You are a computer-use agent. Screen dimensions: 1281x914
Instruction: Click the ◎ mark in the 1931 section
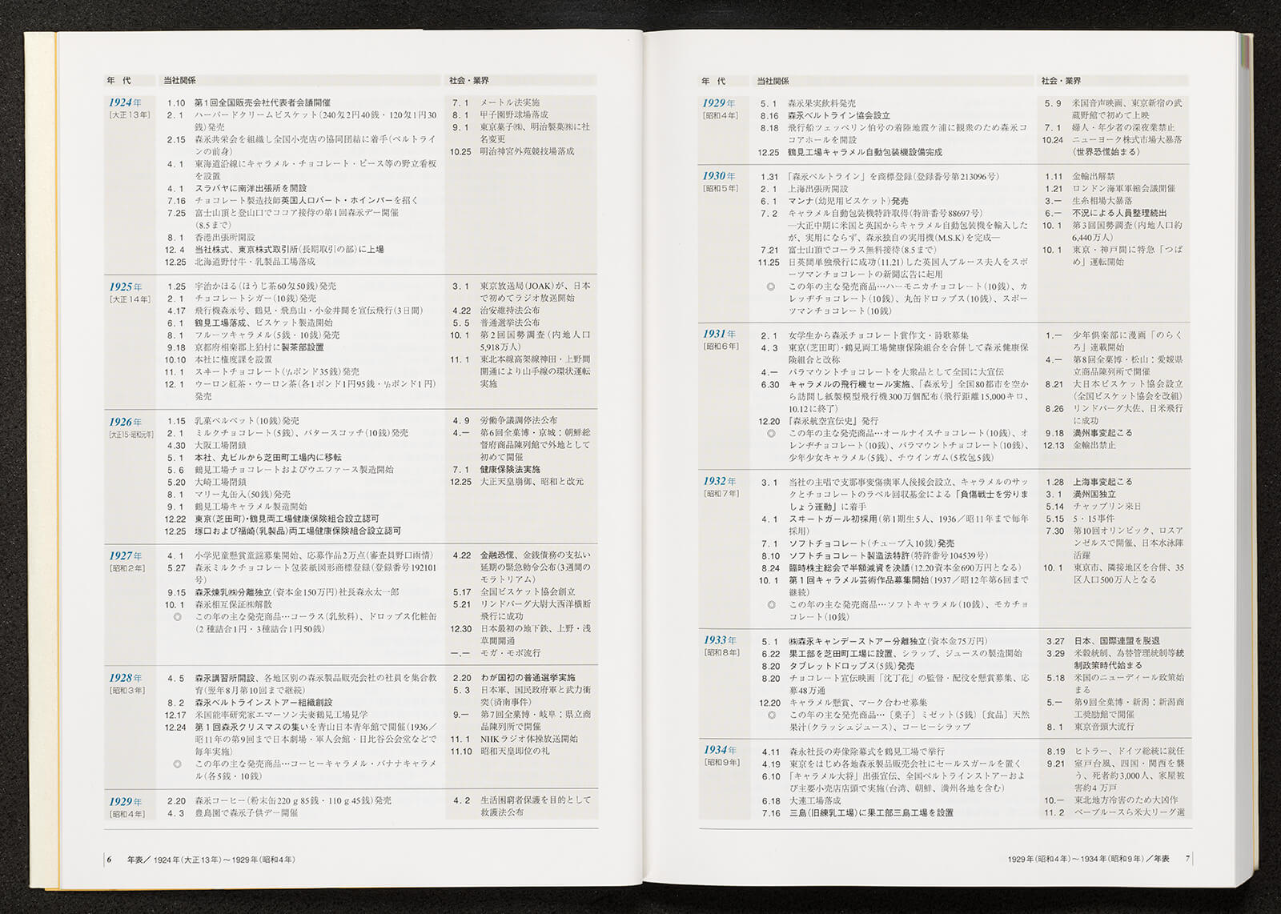click(771, 433)
